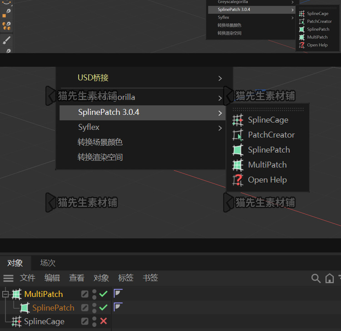Select SplinePatch child object in Object manager
This screenshot has width=341, height=331.
[53, 308]
